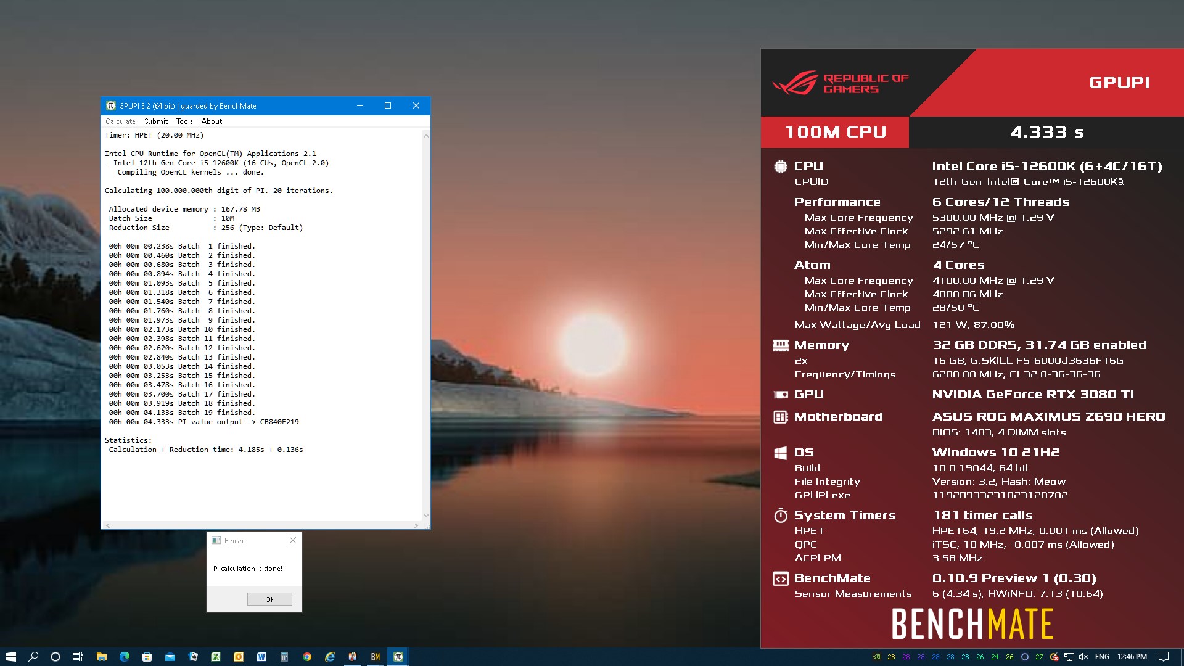Launch Excel from taskbar
Screen dimensions: 1184x666
pyautogui.click(x=216, y=657)
